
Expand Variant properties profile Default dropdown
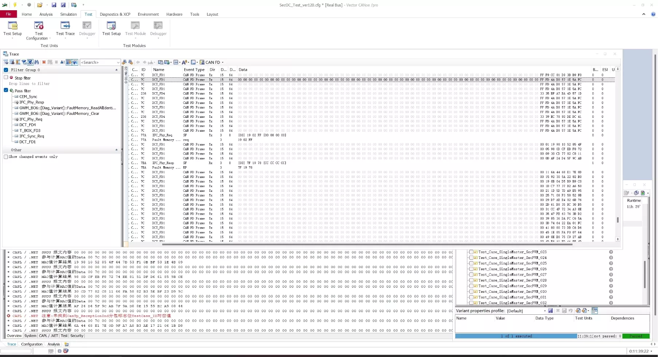click(x=545, y=311)
